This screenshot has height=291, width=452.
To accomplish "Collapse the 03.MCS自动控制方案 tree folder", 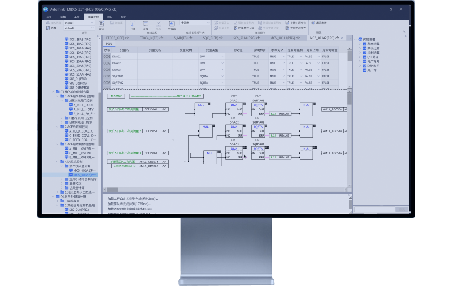I will pos(53,92).
